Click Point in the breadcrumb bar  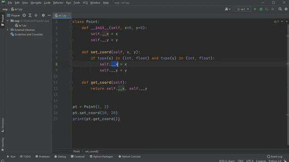(x=76, y=151)
